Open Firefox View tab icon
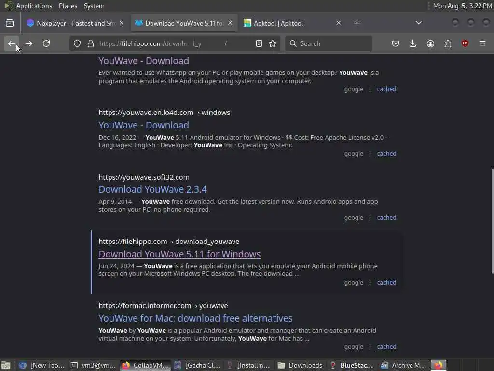 tap(10, 23)
